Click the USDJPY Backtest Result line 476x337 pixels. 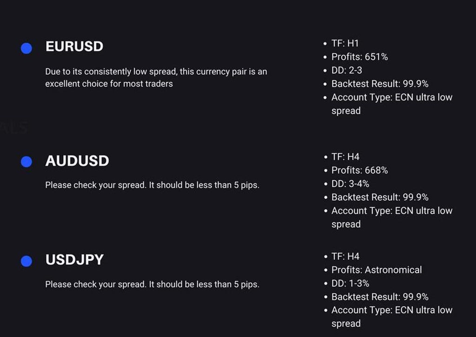(380, 297)
